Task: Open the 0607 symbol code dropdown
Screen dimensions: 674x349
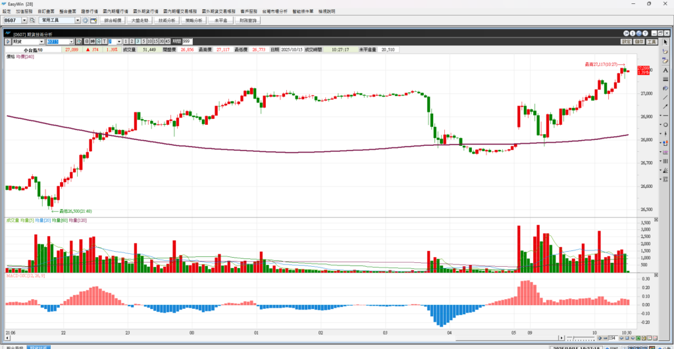Action: click(x=24, y=20)
